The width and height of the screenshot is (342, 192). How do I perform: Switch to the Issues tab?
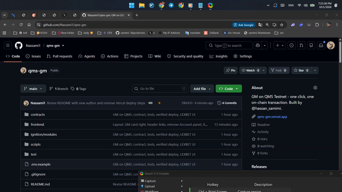33,56
